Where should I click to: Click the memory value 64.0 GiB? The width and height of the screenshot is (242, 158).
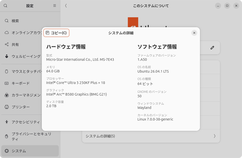(53, 71)
